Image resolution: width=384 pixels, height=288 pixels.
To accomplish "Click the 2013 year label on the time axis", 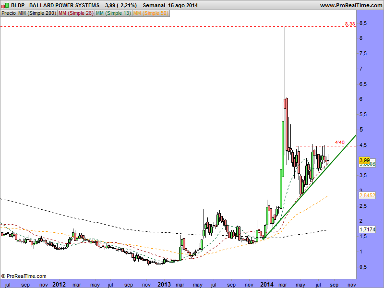I will [x=164, y=284].
